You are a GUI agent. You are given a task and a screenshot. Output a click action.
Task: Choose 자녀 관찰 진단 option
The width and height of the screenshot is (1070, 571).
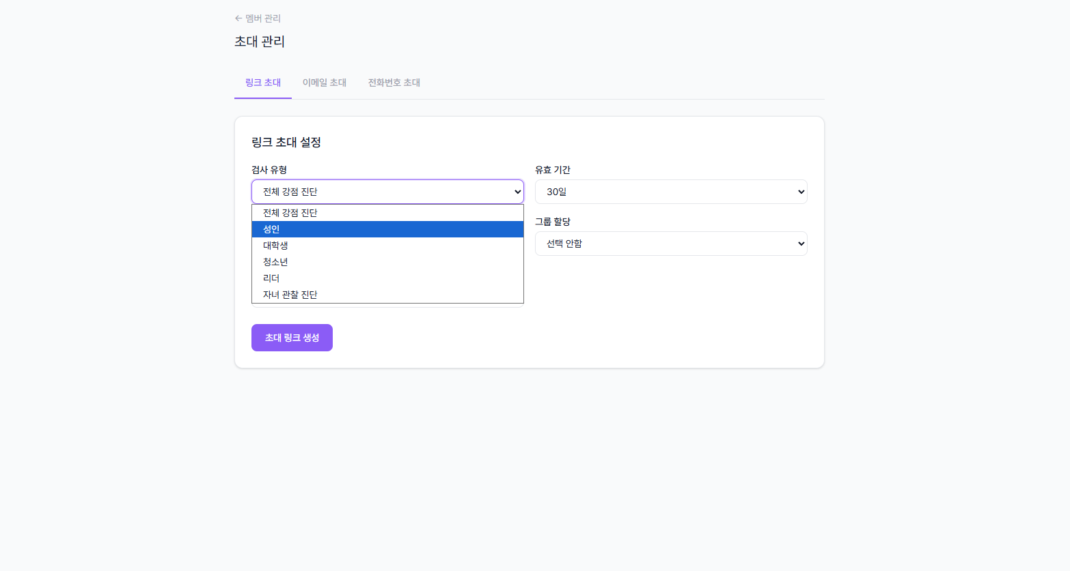387,294
